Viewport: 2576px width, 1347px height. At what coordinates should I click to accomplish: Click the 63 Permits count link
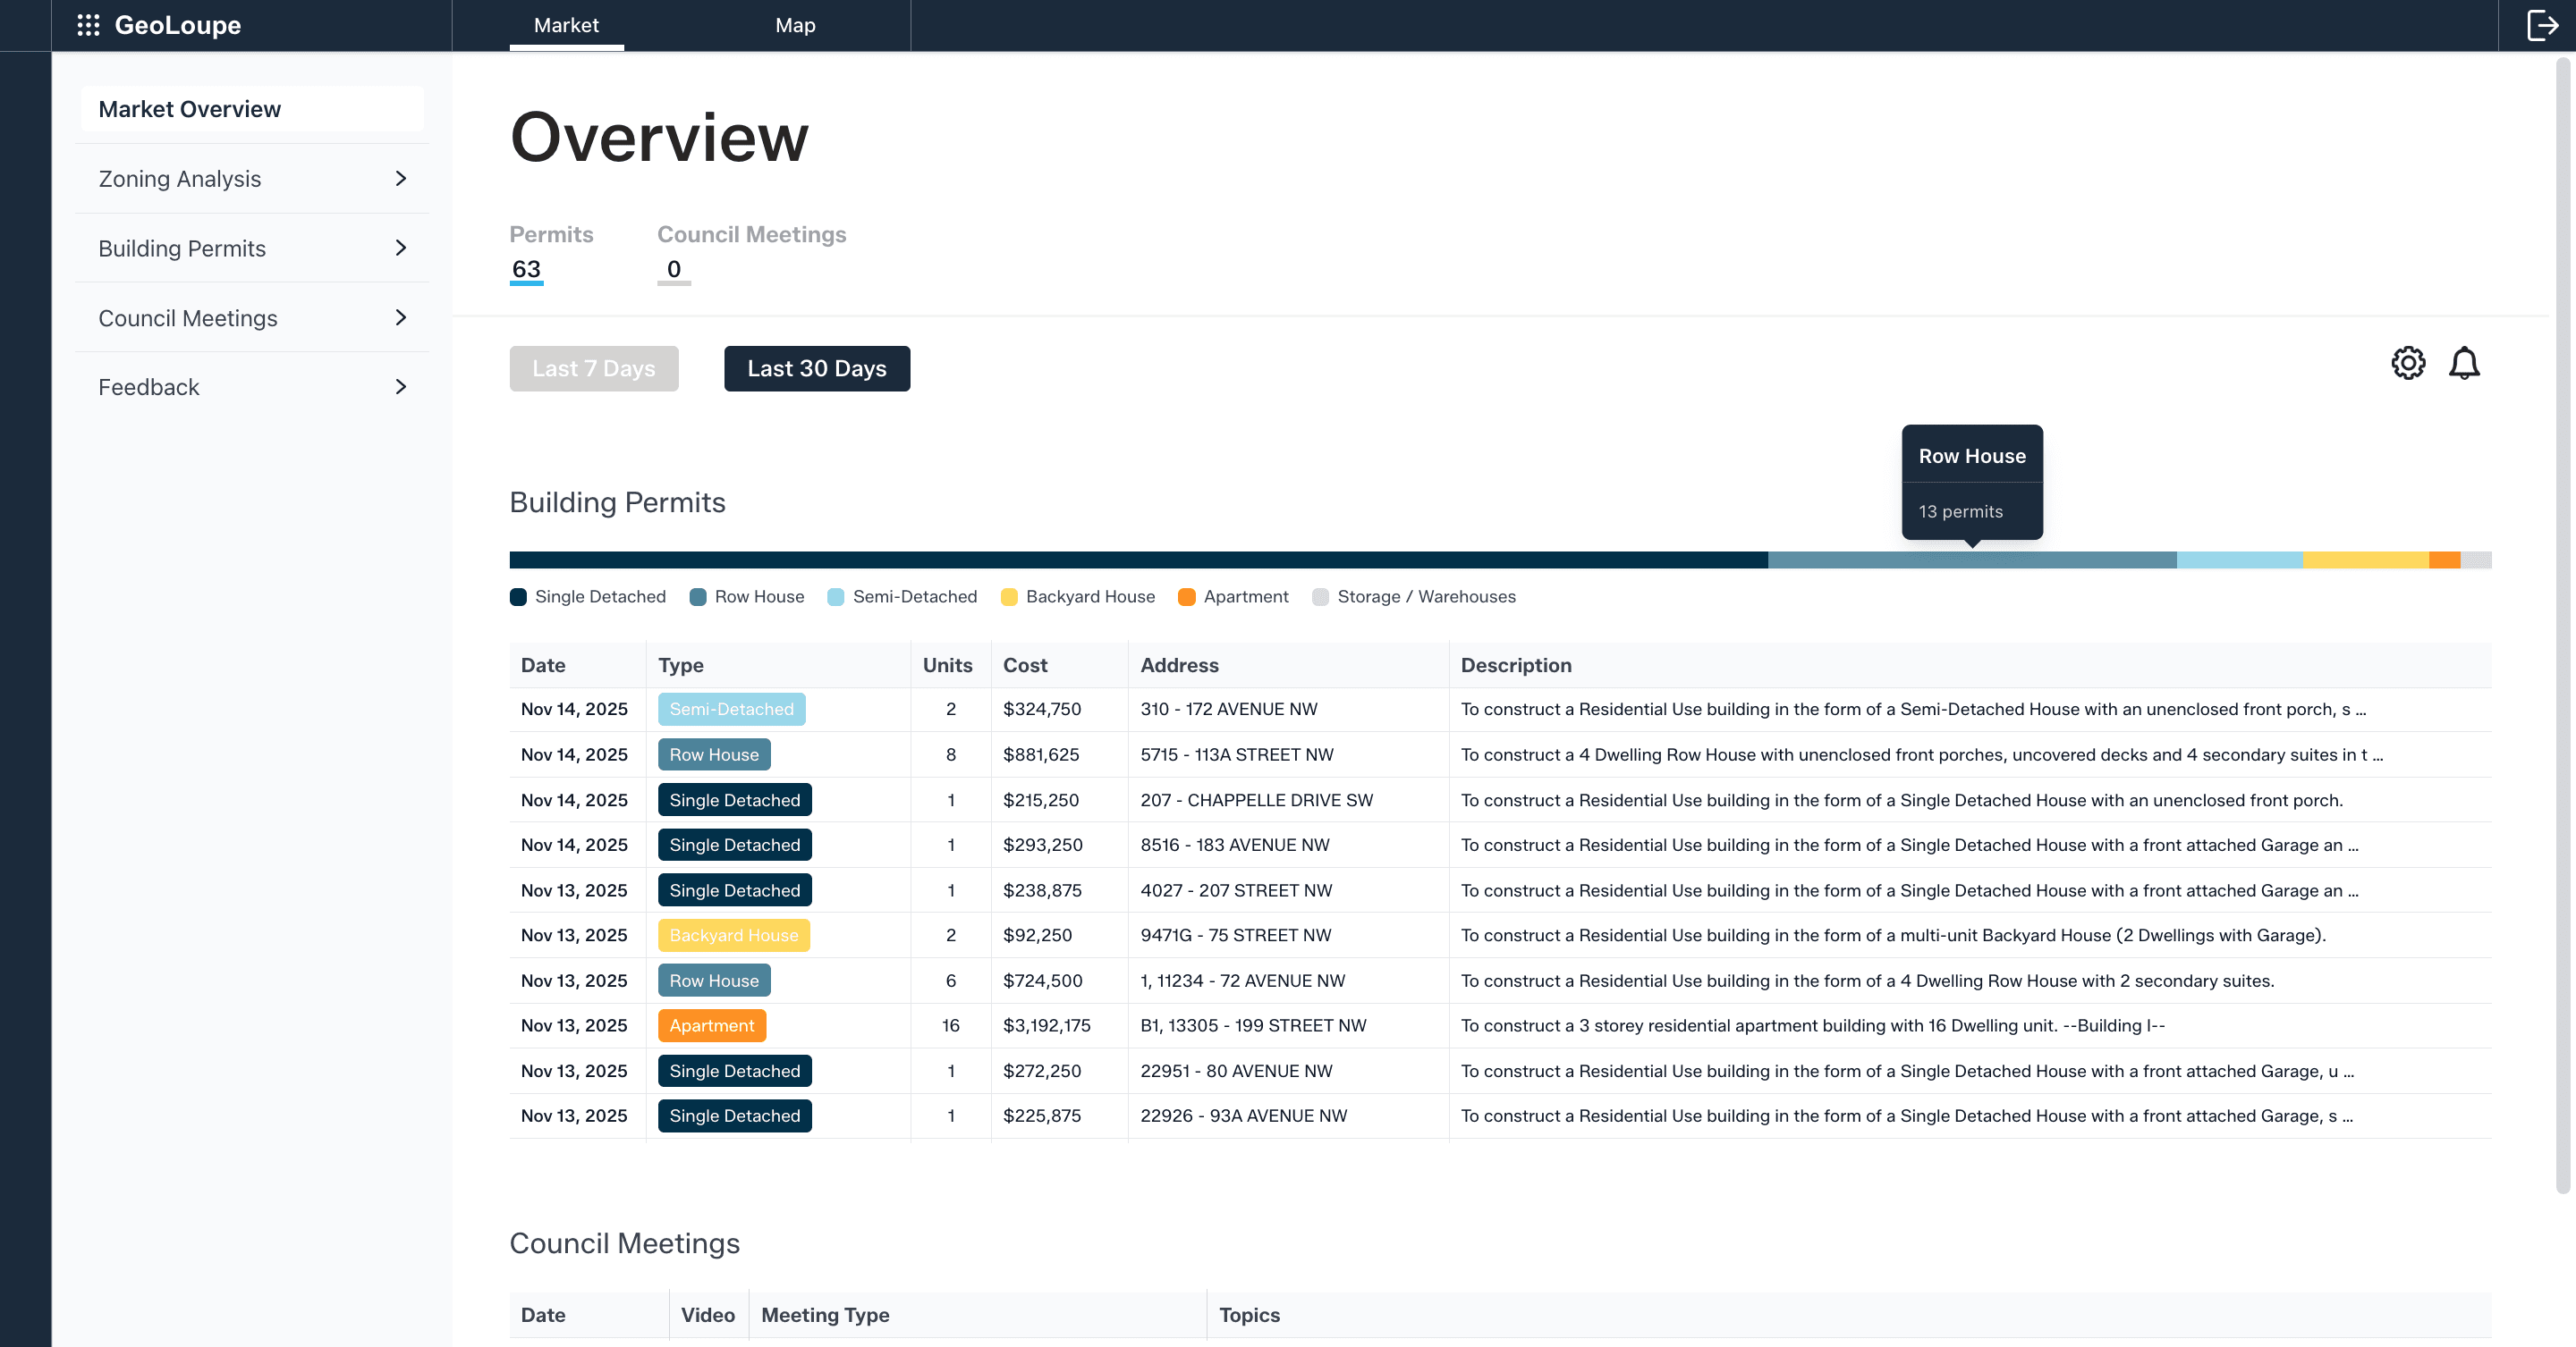pyautogui.click(x=526, y=269)
